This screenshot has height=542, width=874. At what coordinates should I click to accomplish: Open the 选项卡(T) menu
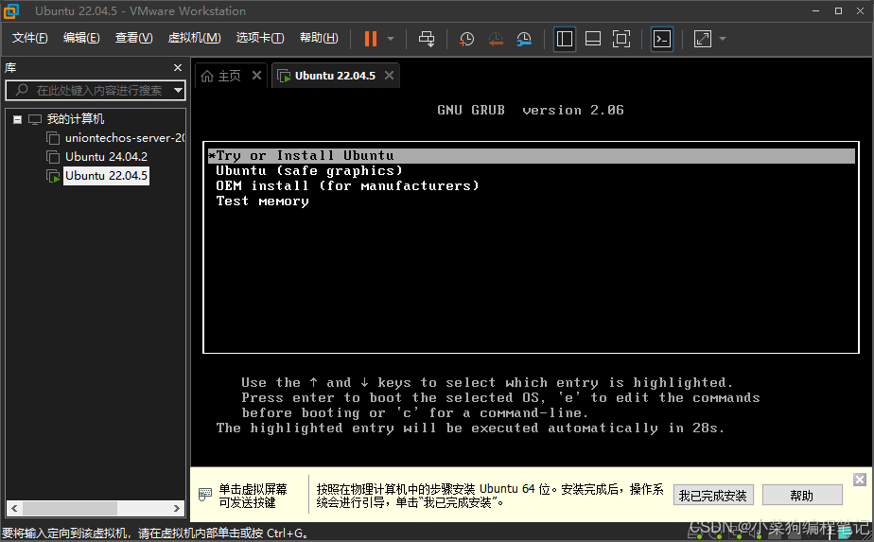tap(260, 38)
